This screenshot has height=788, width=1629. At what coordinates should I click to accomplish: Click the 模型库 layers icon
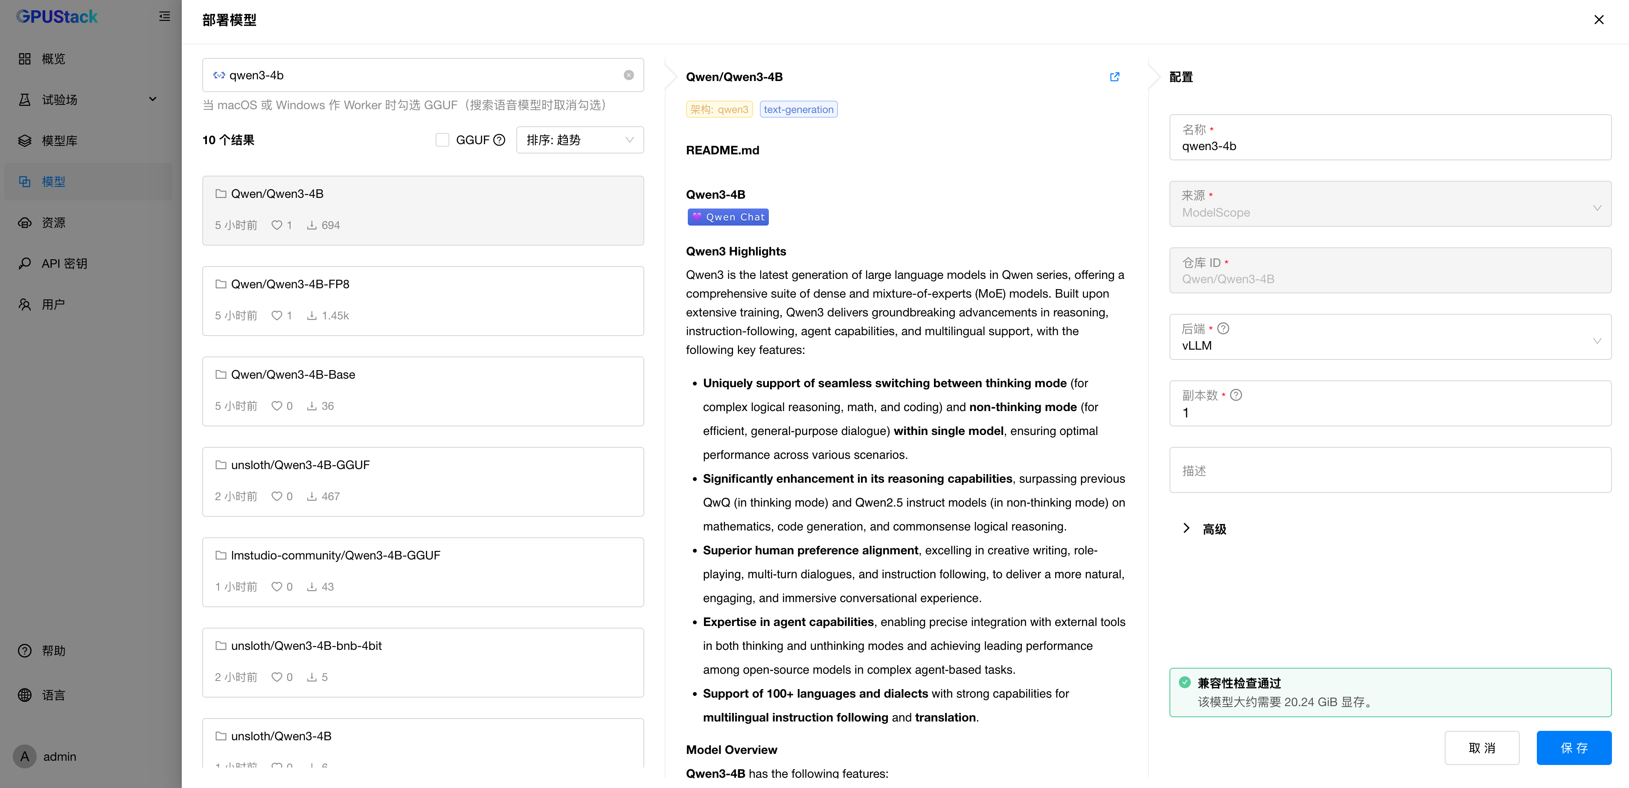(x=25, y=141)
